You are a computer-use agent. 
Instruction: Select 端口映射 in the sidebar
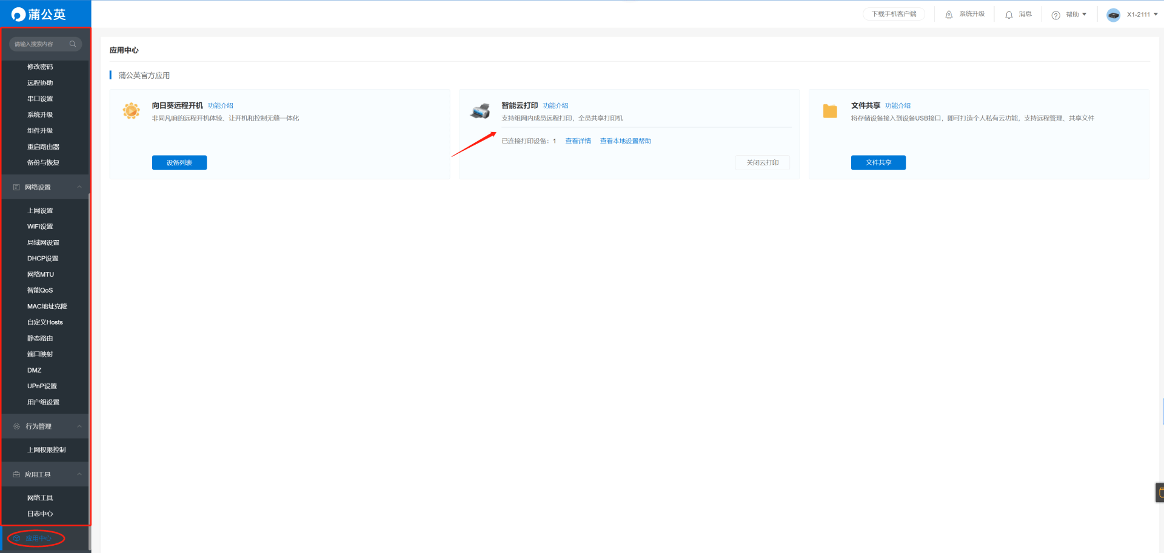click(40, 354)
